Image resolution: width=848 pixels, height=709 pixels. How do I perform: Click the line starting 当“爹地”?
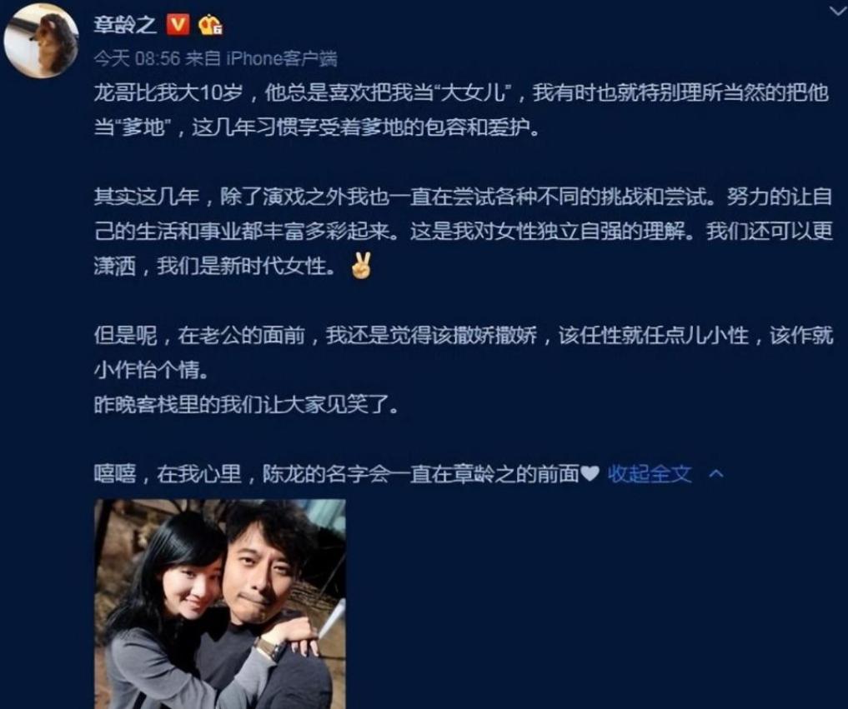pos(317,128)
